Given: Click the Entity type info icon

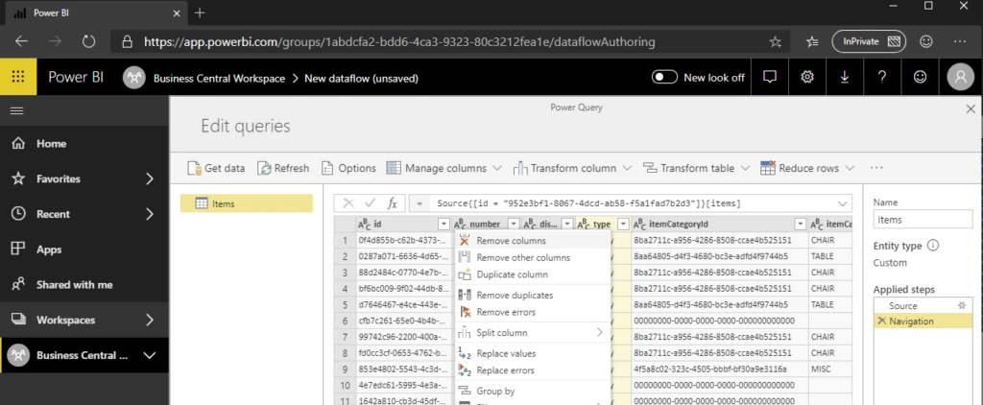Looking at the screenshot, I should click(x=932, y=246).
